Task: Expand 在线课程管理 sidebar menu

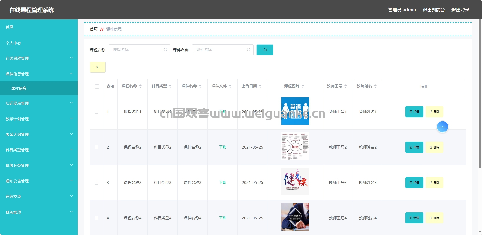Action: tap(39, 58)
